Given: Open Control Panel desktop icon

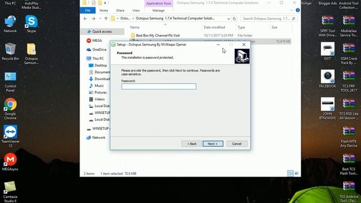Looking at the screenshot, I should [10, 81].
